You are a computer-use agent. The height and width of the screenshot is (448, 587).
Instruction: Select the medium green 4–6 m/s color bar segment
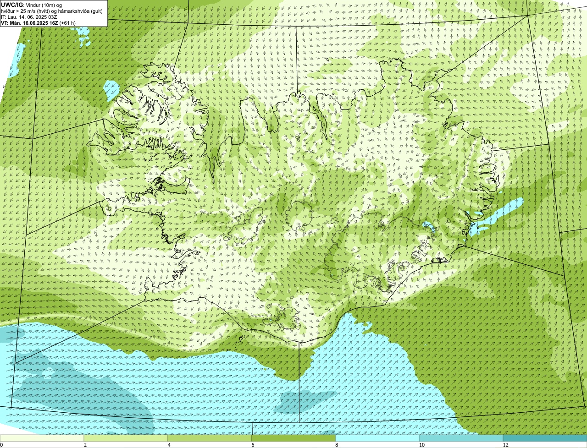(x=210, y=438)
